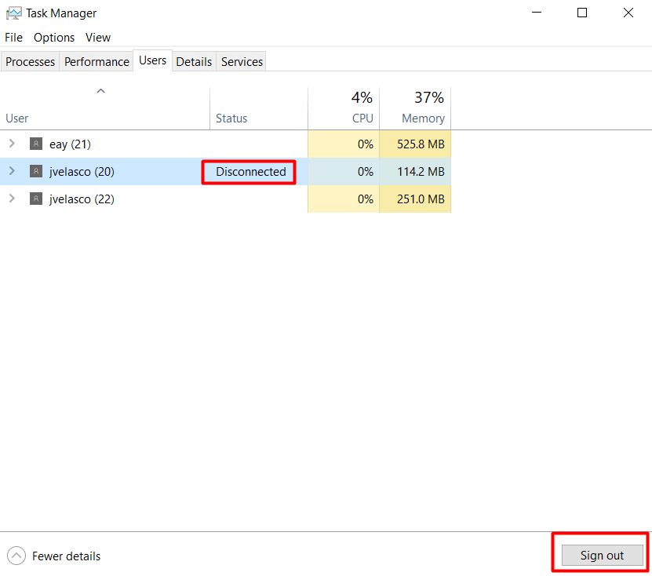The image size is (652, 576).
Task: Click the 525.8 MB memory value
Action: (x=421, y=144)
